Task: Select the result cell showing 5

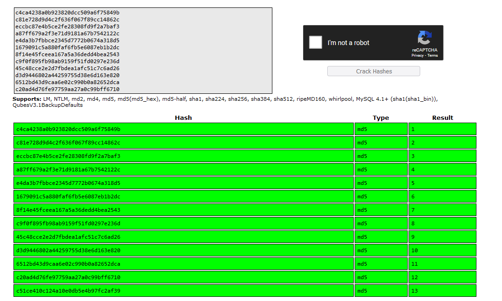Action: pos(443,183)
